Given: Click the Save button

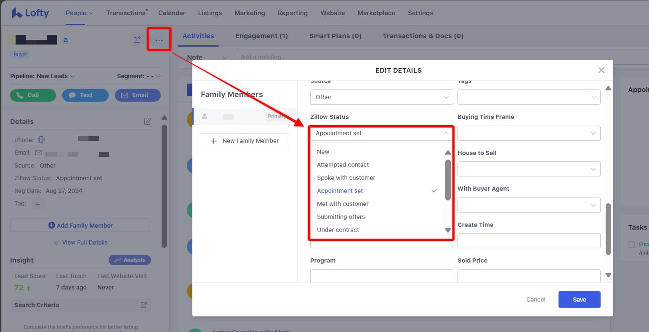Looking at the screenshot, I should (x=579, y=299).
